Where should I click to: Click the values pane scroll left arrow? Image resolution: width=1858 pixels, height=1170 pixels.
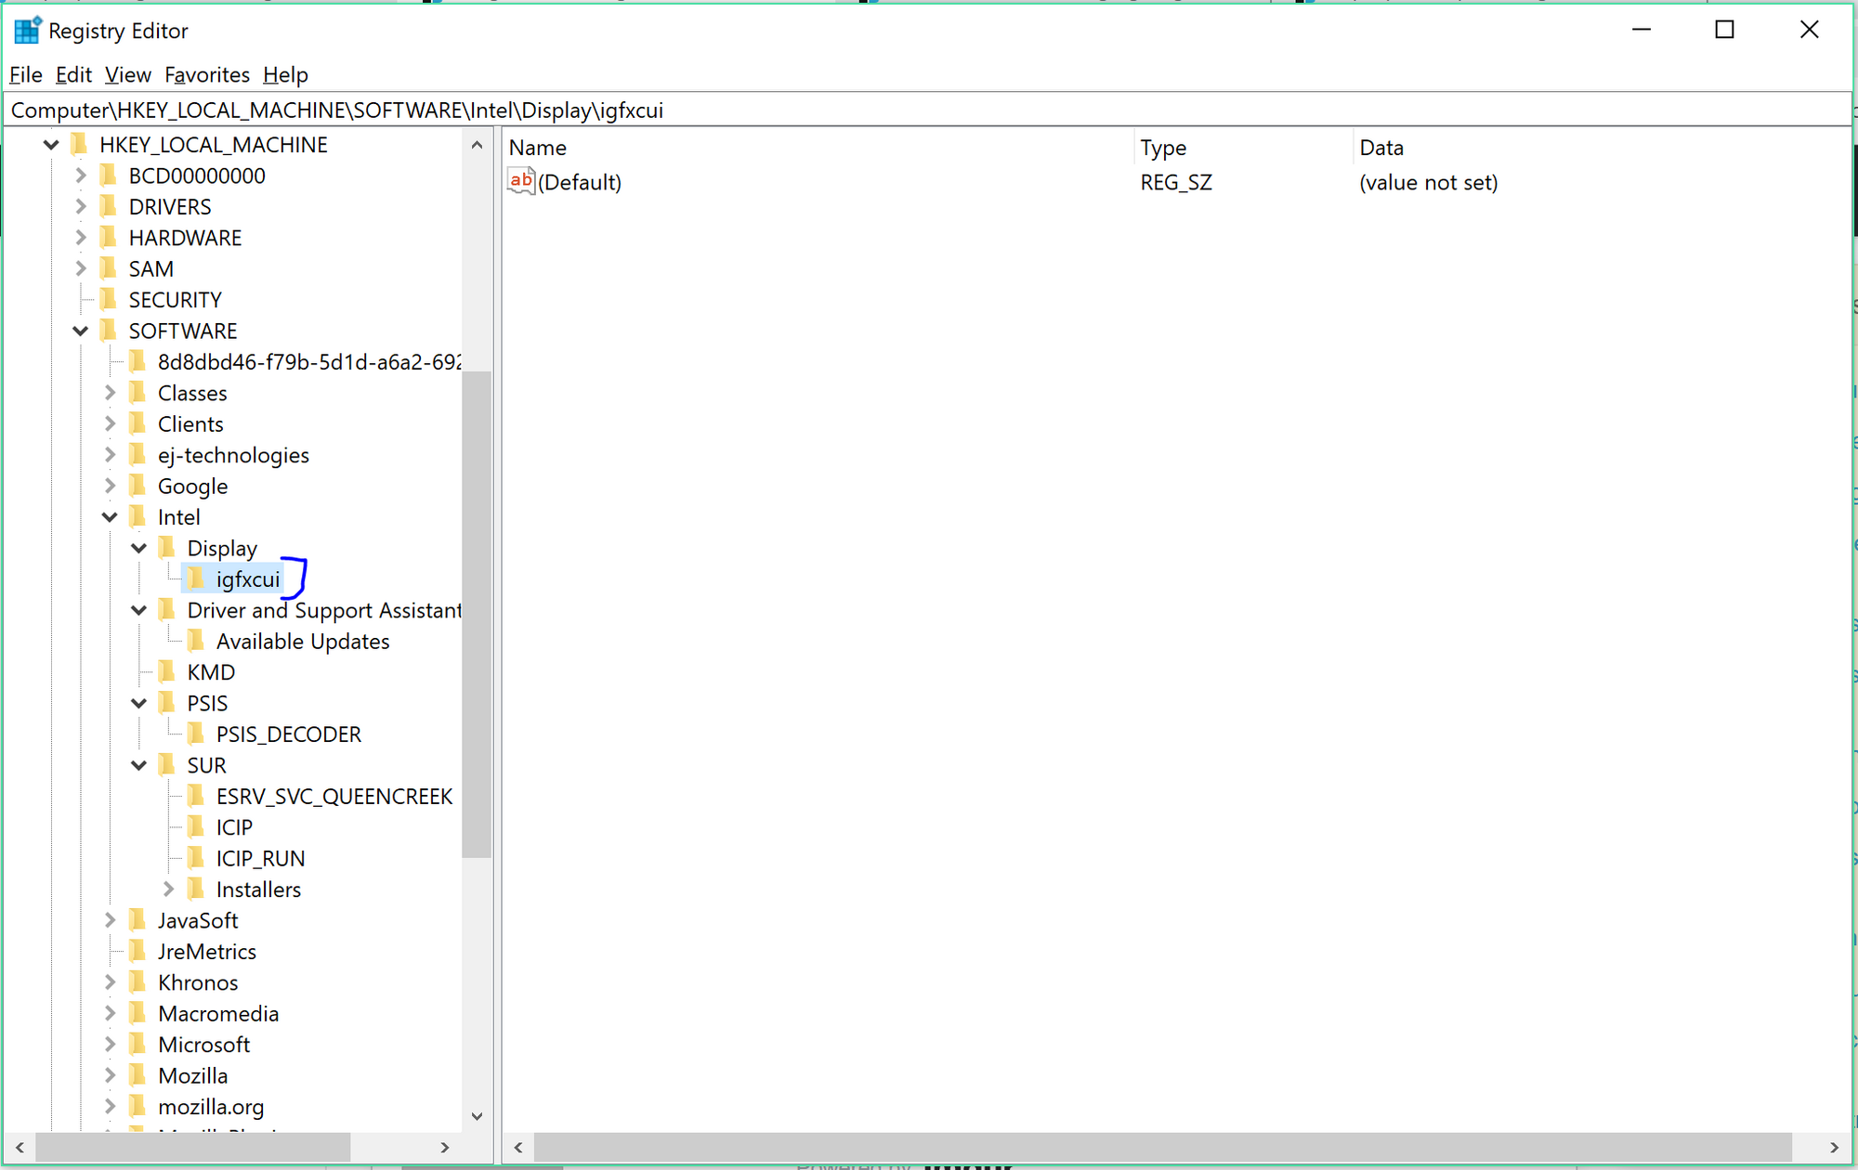pos(518,1148)
